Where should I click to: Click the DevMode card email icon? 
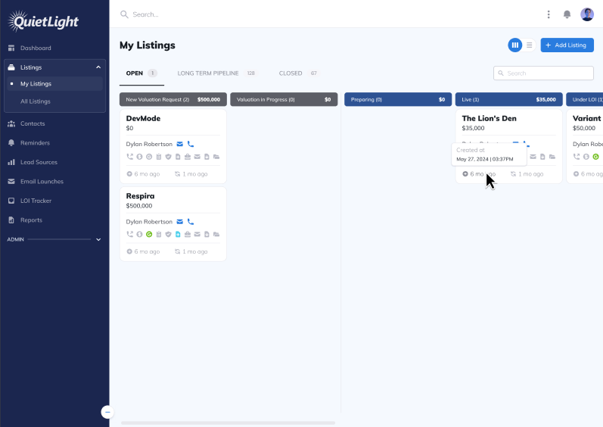point(179,144)
